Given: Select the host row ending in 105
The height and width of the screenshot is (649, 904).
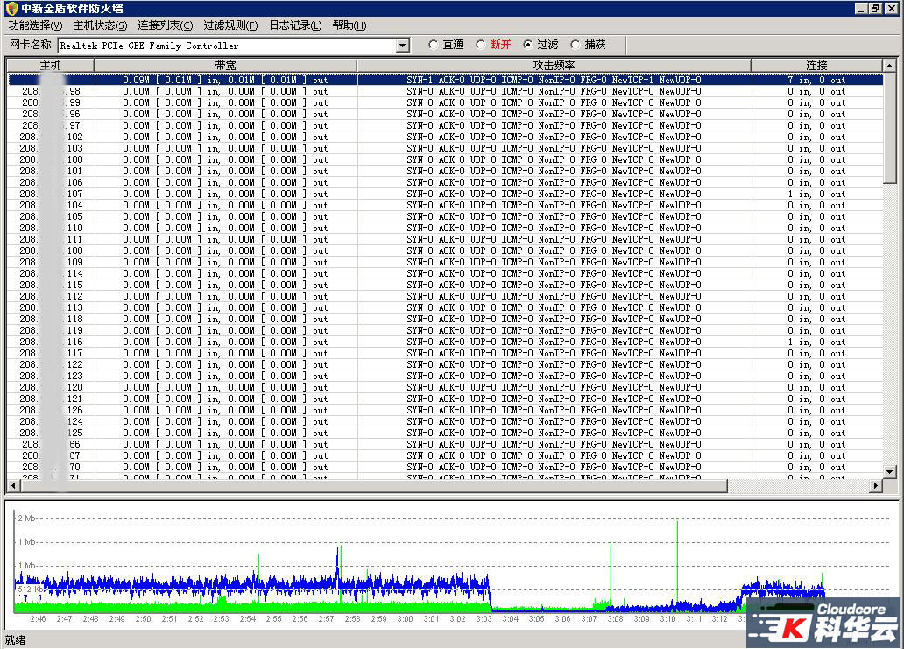Looking at the screenshot, I should [445, 216].
